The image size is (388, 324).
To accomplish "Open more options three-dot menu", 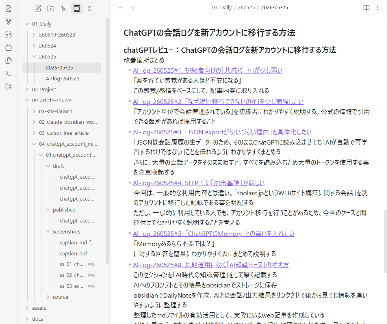I will click(378, 8).
